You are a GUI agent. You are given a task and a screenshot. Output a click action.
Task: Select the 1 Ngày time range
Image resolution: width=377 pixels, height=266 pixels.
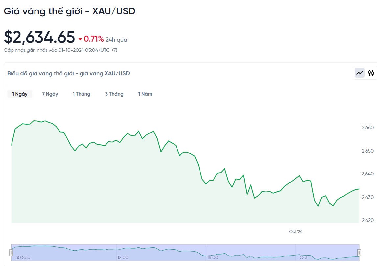(x=20, y=94)
